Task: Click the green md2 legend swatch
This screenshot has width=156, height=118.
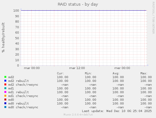Action: pyautogui.click(x=5, y=77)
